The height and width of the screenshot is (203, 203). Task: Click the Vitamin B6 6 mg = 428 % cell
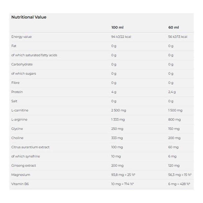(x=179, y=184)
